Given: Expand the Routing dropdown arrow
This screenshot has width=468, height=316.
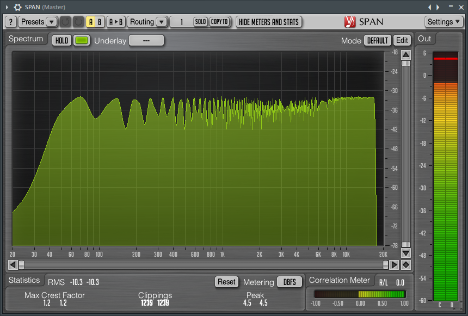Looking at the screenshot, I should (162, 22).
